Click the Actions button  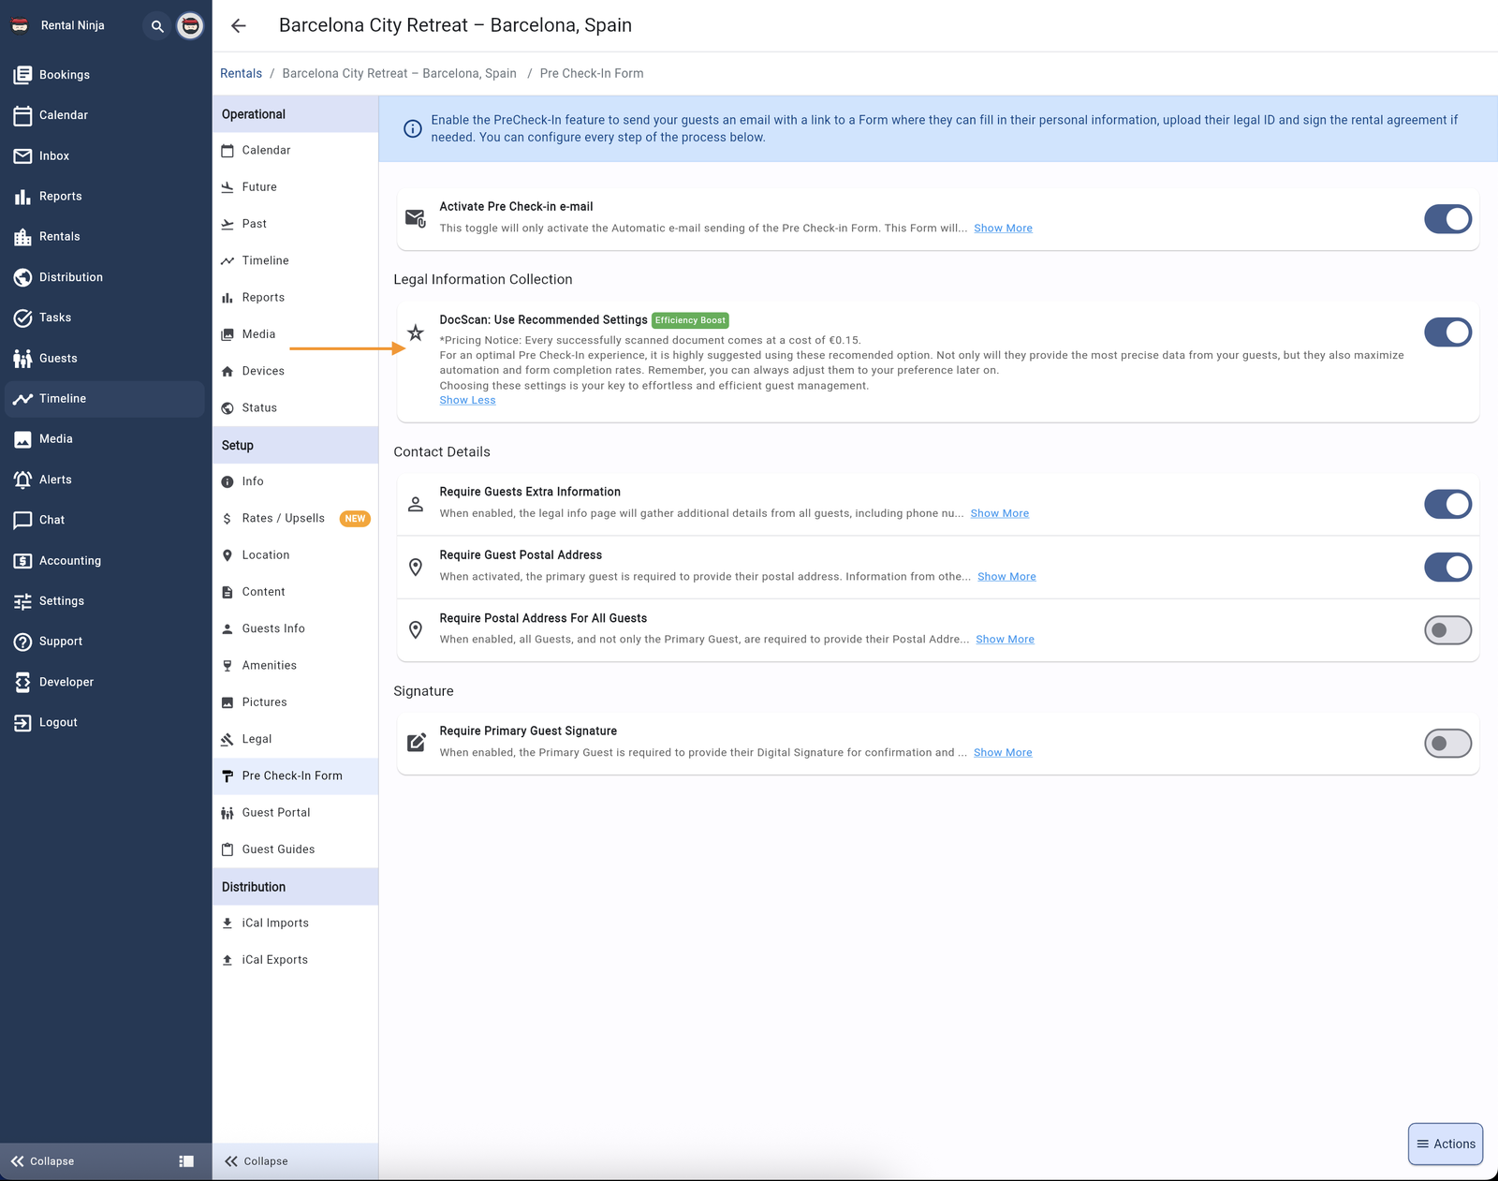[x=1445, y=1144]
